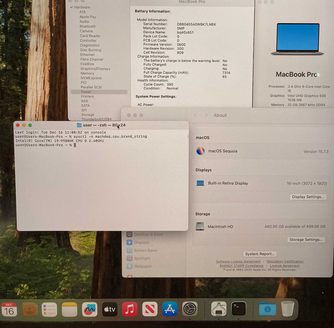Viewport: 334px width, 328px height.
Task: Open the Downloads folder in the Dock
Action: [x=268, y=309]
